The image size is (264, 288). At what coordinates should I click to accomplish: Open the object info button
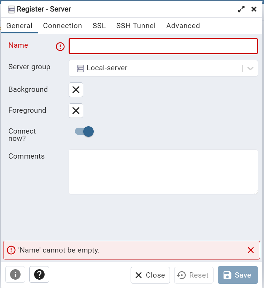click(x=15, y=274)
